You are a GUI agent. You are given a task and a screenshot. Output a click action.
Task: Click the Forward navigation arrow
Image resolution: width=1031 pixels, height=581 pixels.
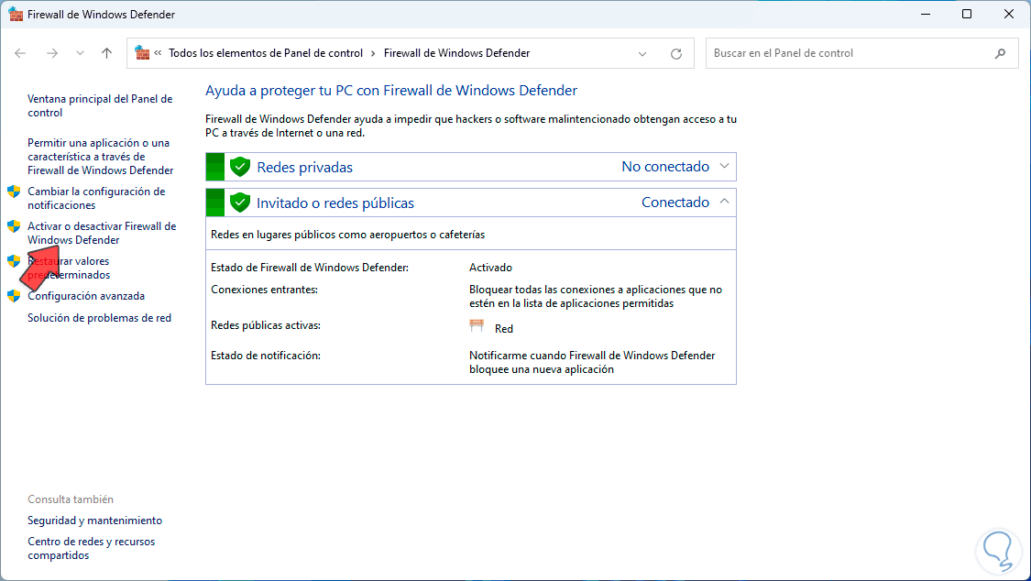pos(52,53)
